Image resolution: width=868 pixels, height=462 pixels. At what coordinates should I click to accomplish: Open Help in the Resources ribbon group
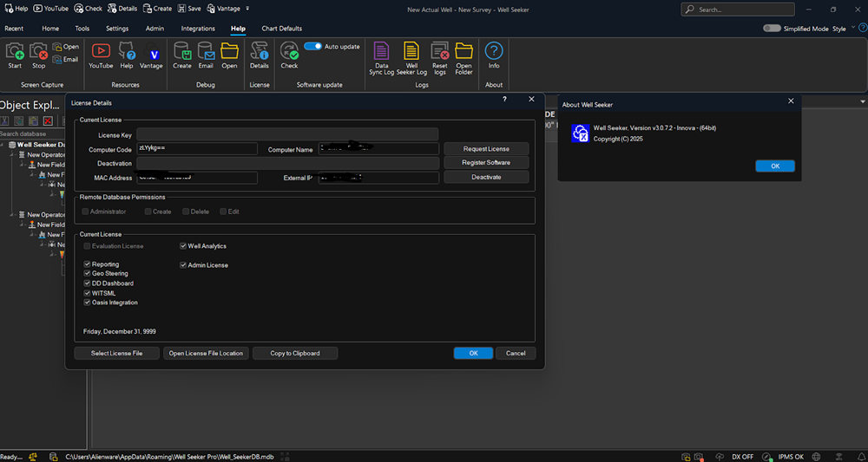click(127, 55)
